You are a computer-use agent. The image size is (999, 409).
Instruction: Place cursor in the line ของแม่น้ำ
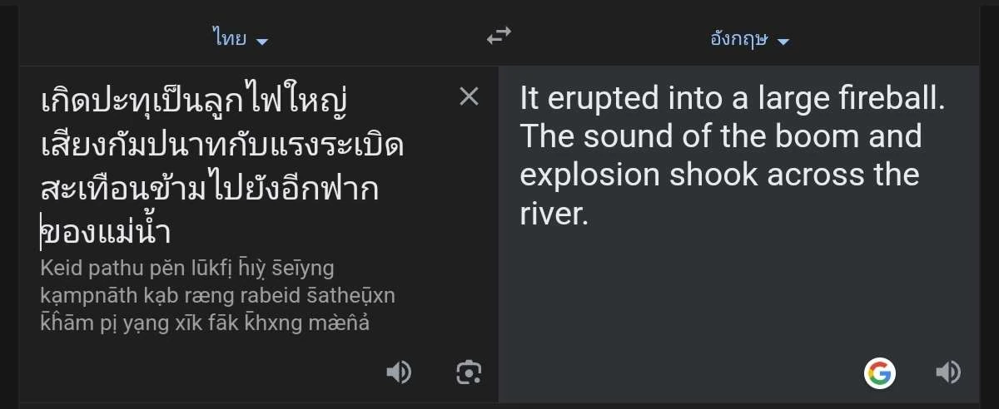pyautogui.click(x=107, y=232)
